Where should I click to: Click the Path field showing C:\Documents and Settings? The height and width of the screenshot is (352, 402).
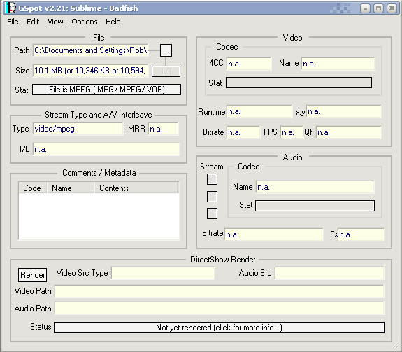(x=90, y=50)
